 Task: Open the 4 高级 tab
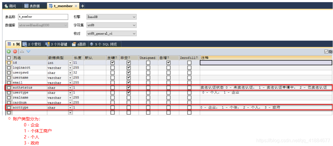(x=79, y=44)
